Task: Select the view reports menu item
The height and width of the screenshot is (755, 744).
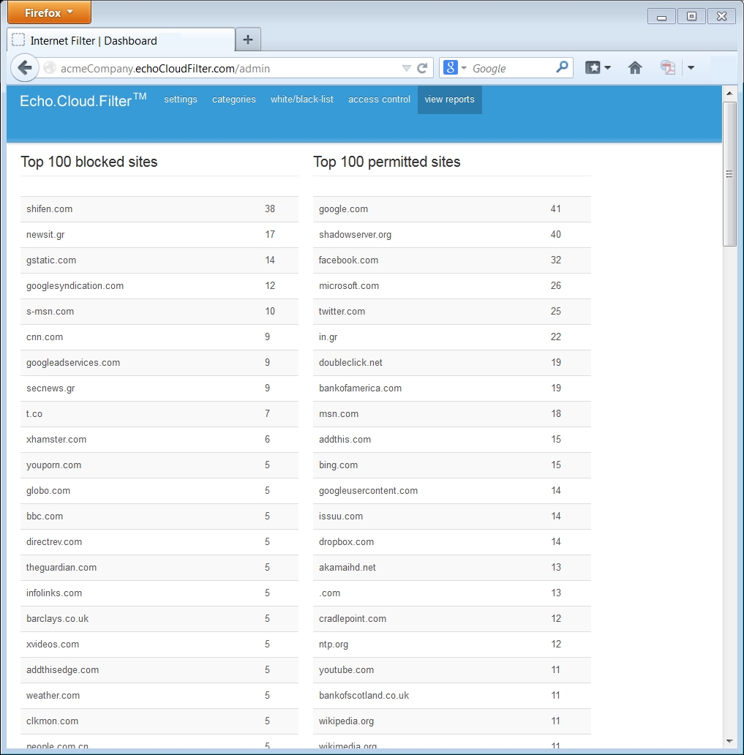Action: [x=449, y=99]
